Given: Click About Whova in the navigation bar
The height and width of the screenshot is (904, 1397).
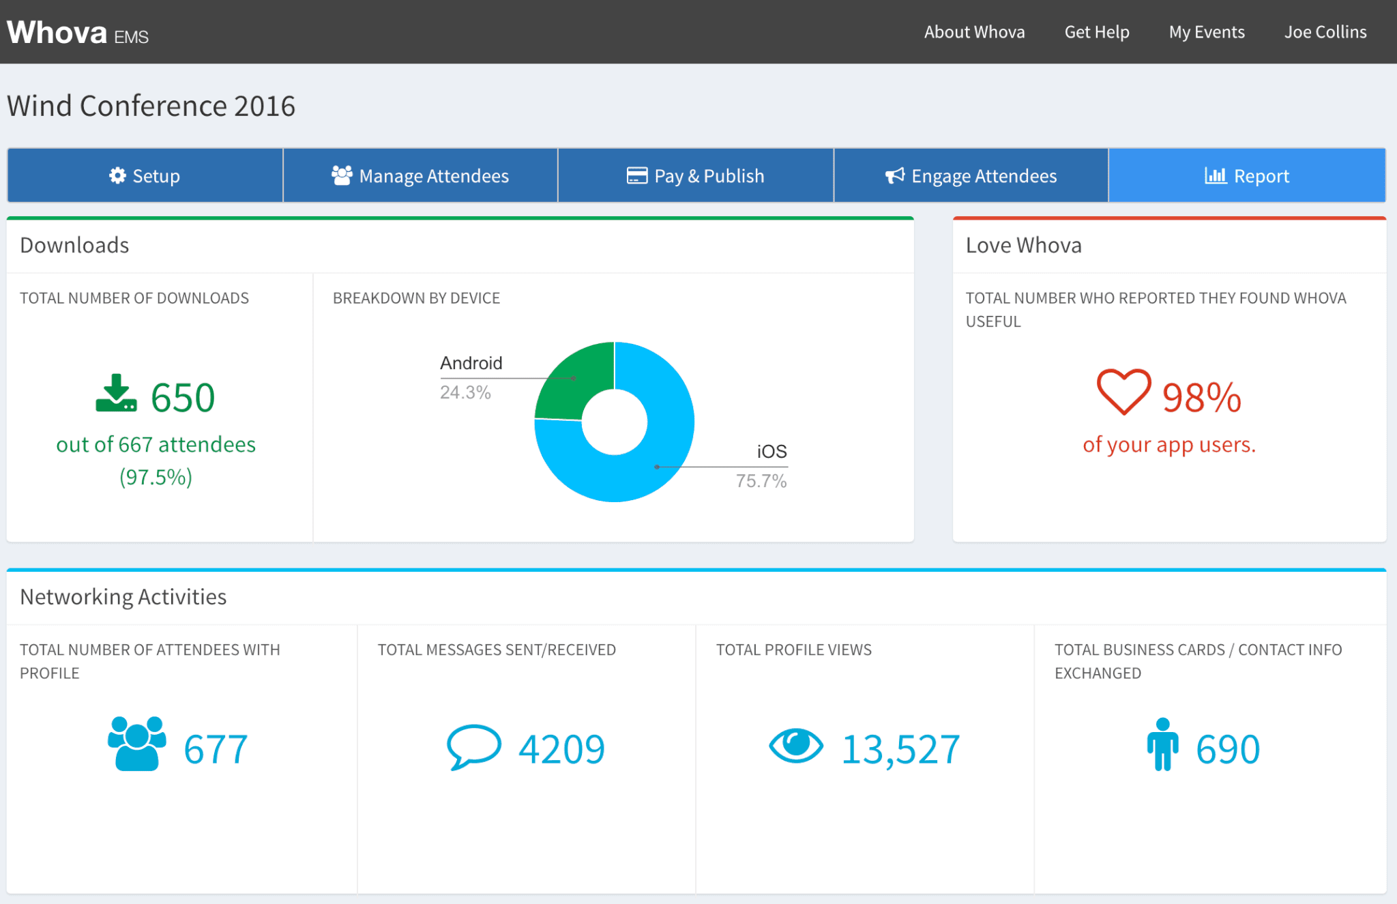Looking at the screenshot, I should [x=974, y=31].
